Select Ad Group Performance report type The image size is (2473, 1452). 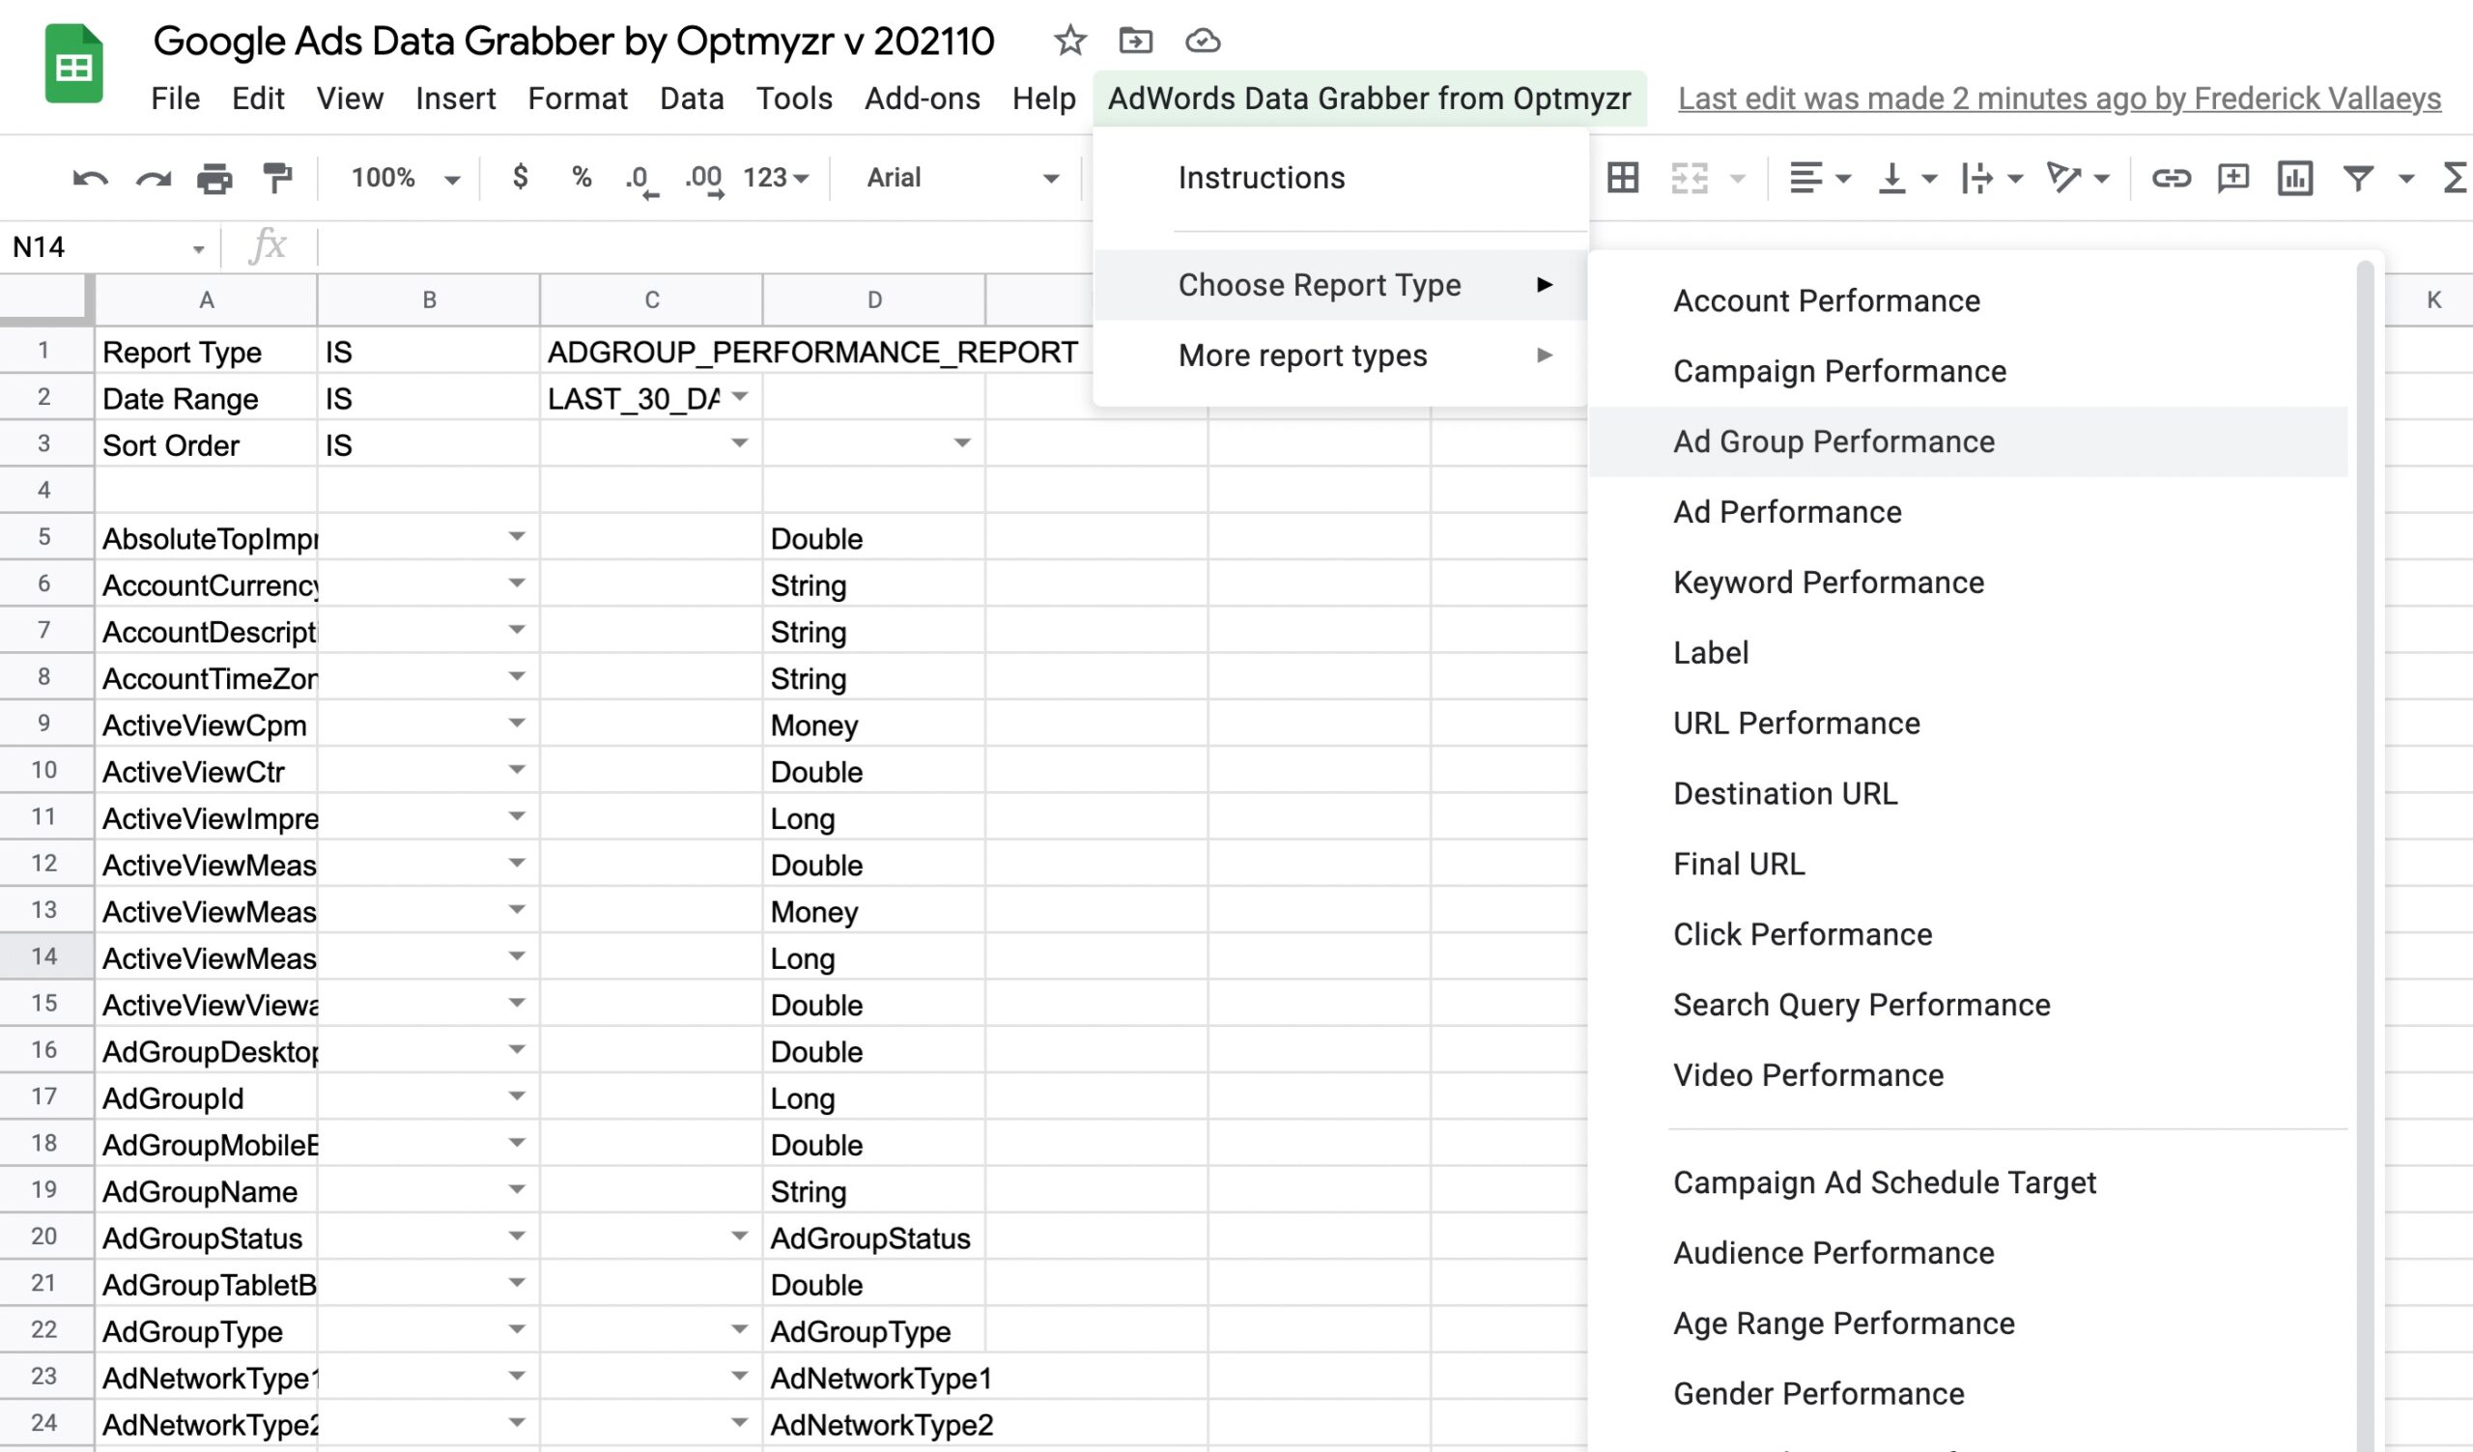1833,441
